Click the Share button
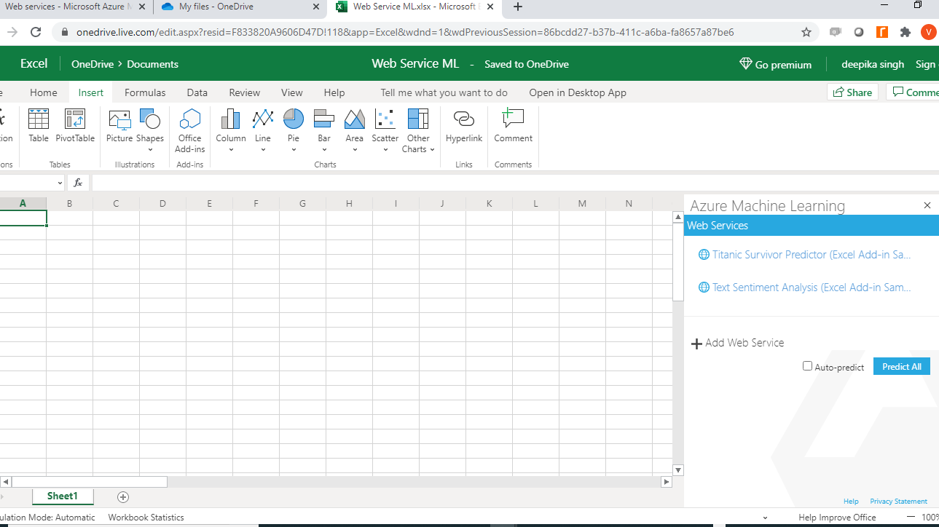This screenshot has width=939, height=527. pos(852,92)
